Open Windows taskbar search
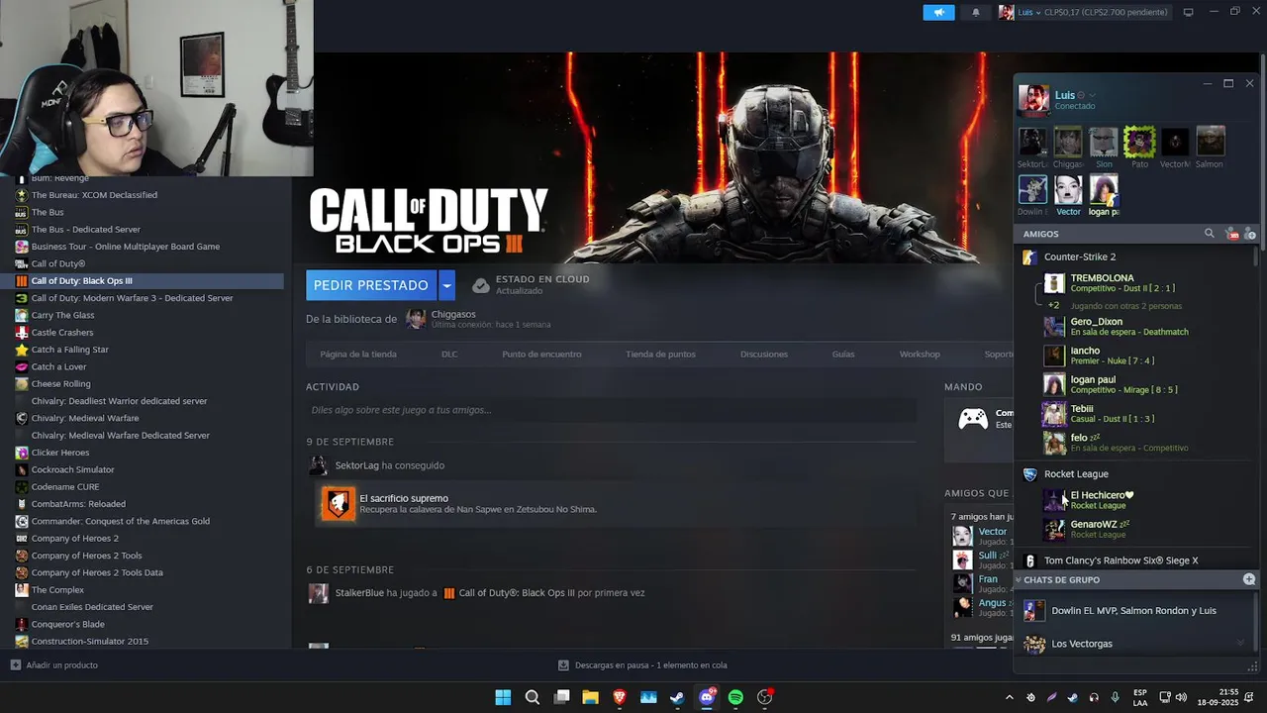The image size is (1267, 713). pos(532,697)
